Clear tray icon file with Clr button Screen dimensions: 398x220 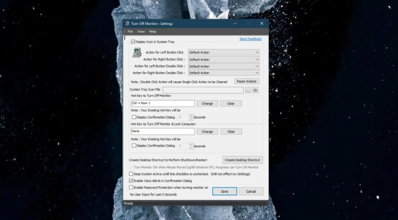(x=255, y=90)
